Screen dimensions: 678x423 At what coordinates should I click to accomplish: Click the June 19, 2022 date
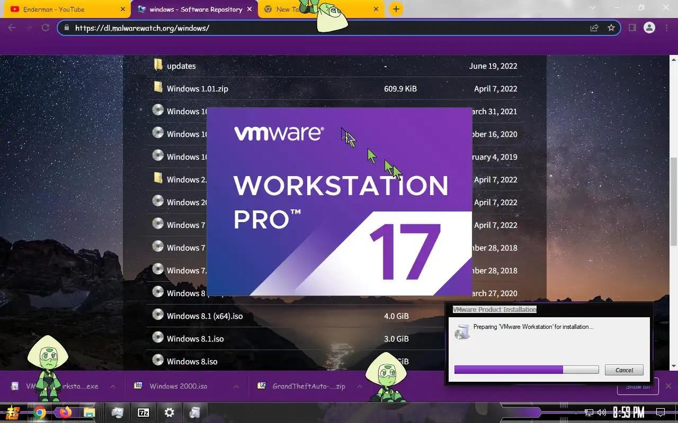pyautogui.click(x=493, y=66)
